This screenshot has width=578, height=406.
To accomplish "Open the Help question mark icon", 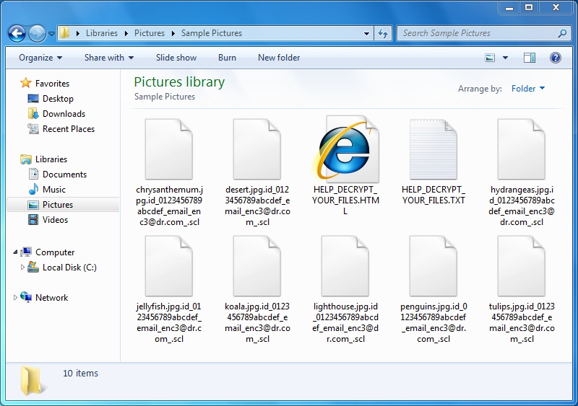I will click(556, 58).
